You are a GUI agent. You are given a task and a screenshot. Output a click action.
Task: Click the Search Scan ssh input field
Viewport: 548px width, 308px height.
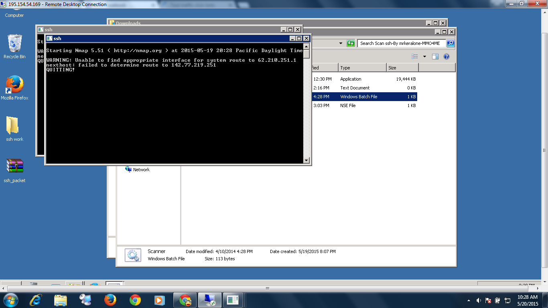401,43
